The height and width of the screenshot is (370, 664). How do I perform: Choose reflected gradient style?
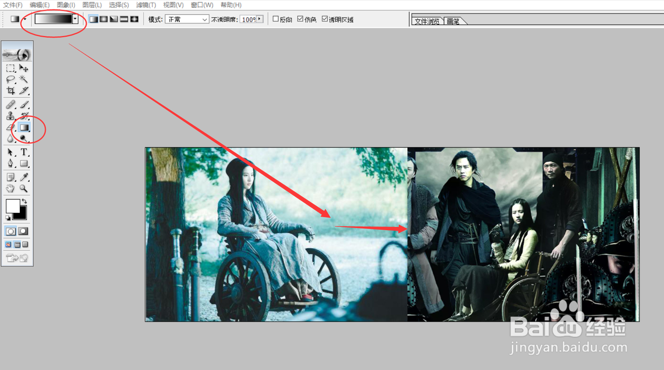click(124, 19)
